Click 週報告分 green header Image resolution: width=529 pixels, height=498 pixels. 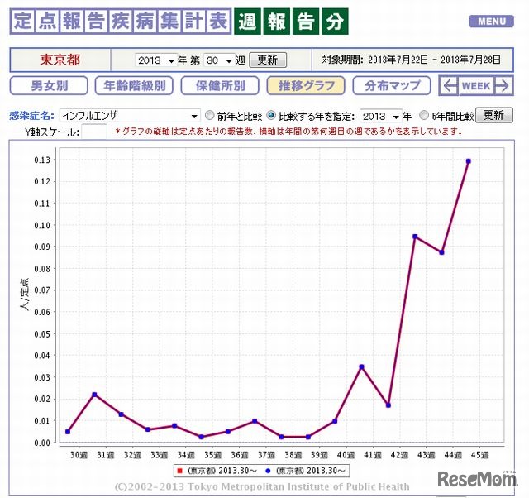click(291, 22)
